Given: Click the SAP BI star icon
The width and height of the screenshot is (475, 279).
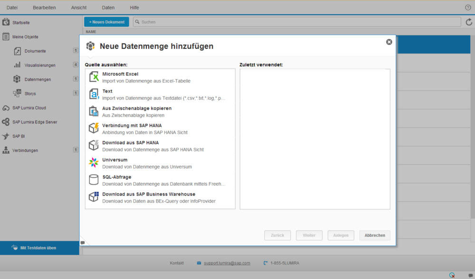Looking at the screenshot, I should click(6, 136).
